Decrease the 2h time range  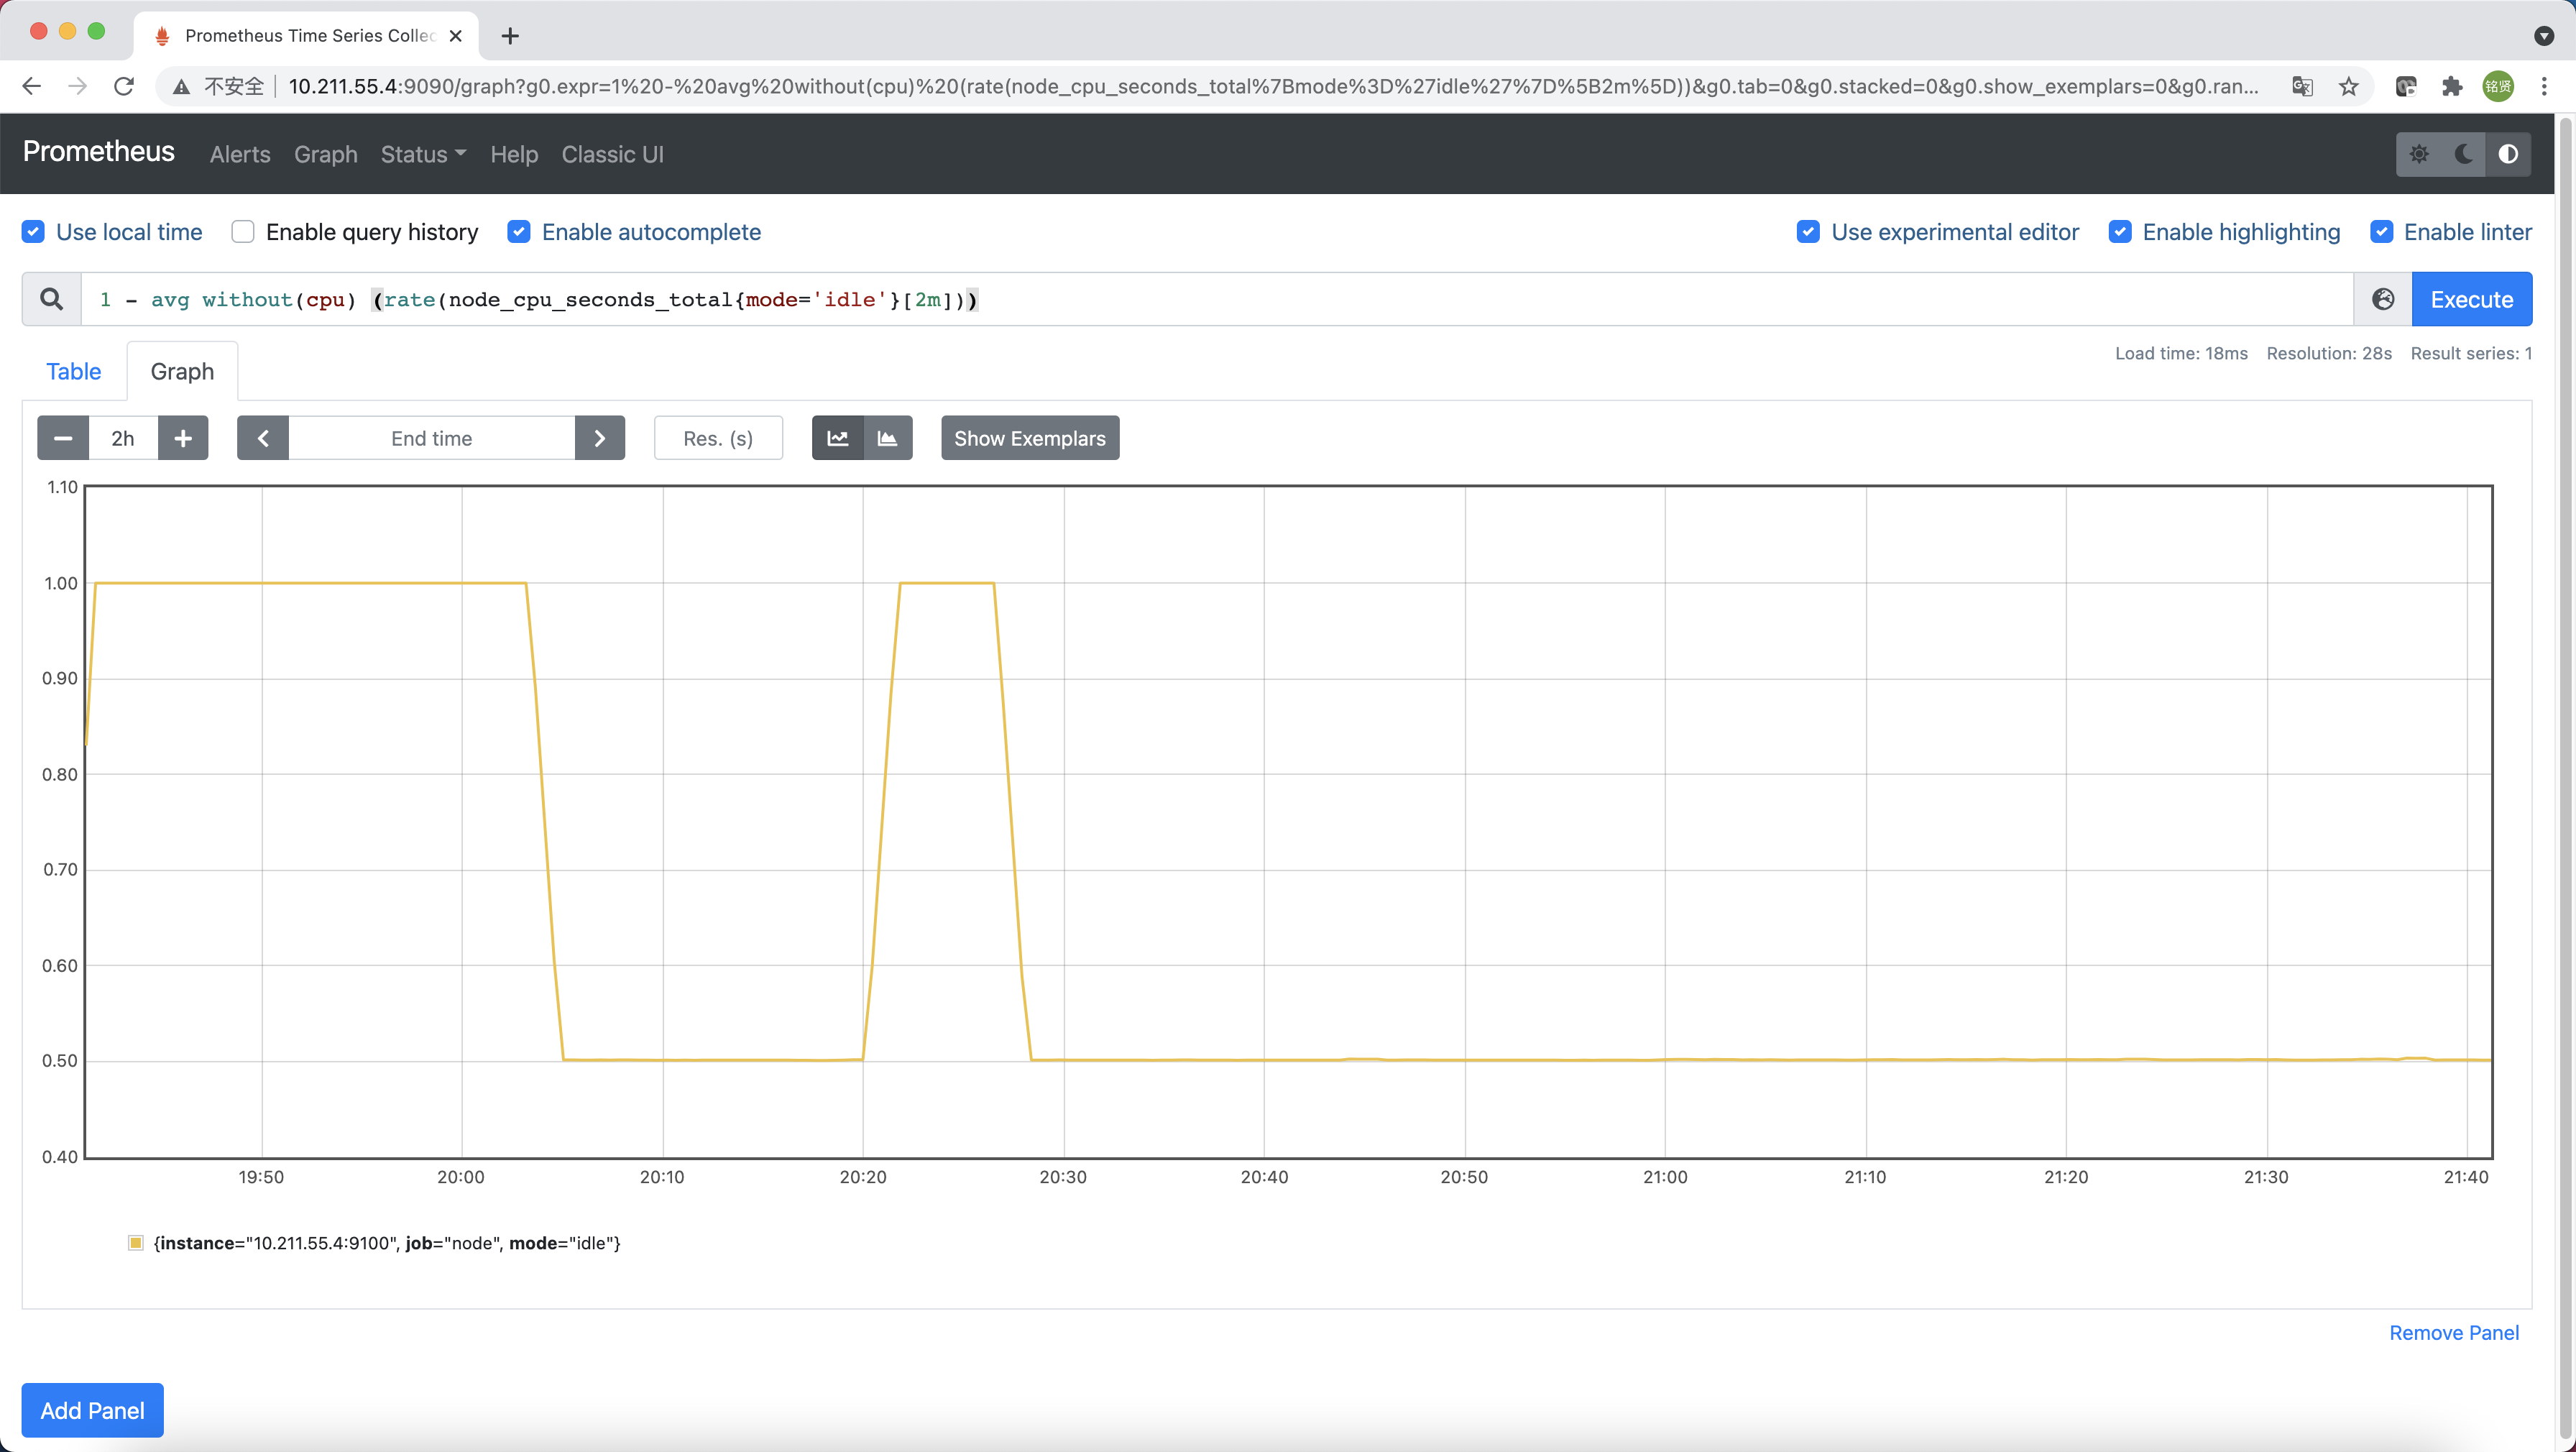(x=63, y=438)
